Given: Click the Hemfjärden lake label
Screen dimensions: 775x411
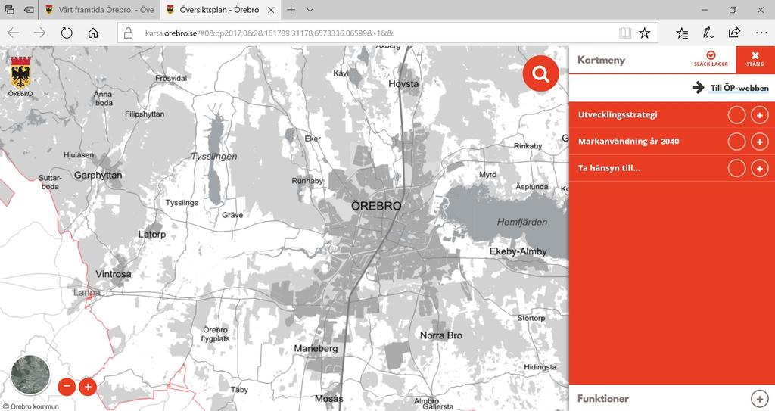Looking at the screenshot, I should click(x=522, y=222).
